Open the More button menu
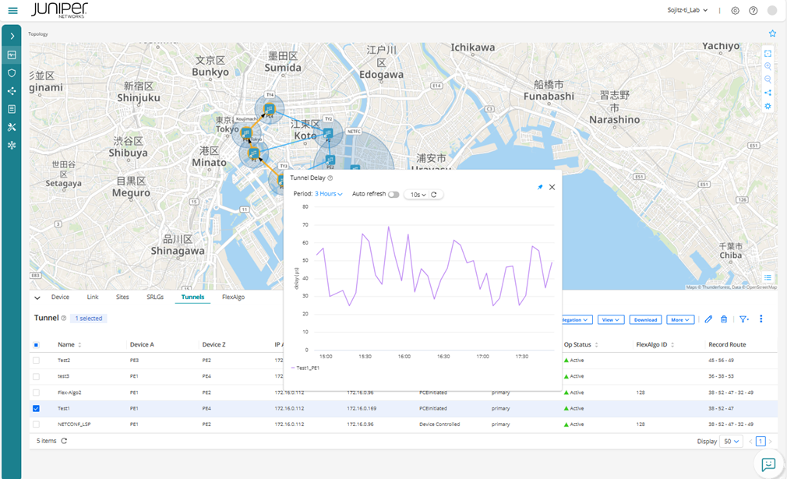The height and width of the screenshot is (479, 787). [680, 320]
